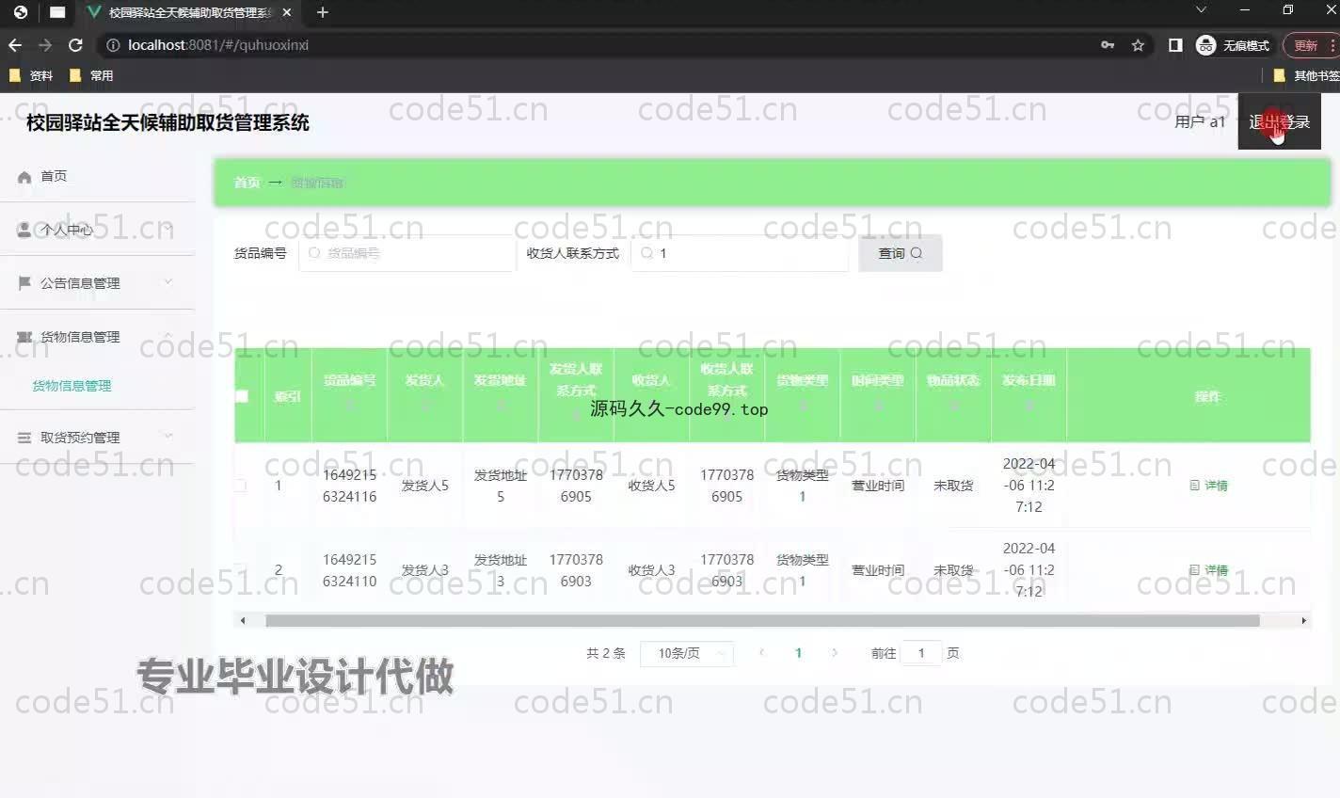This screenshot has height=798, width=1340.
Task: Click the 查询 search button
Action: 901,253
